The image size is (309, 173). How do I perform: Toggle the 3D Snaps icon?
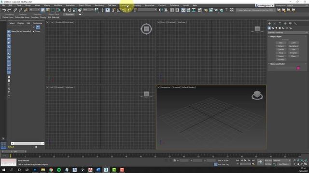[x=113, y=10]
